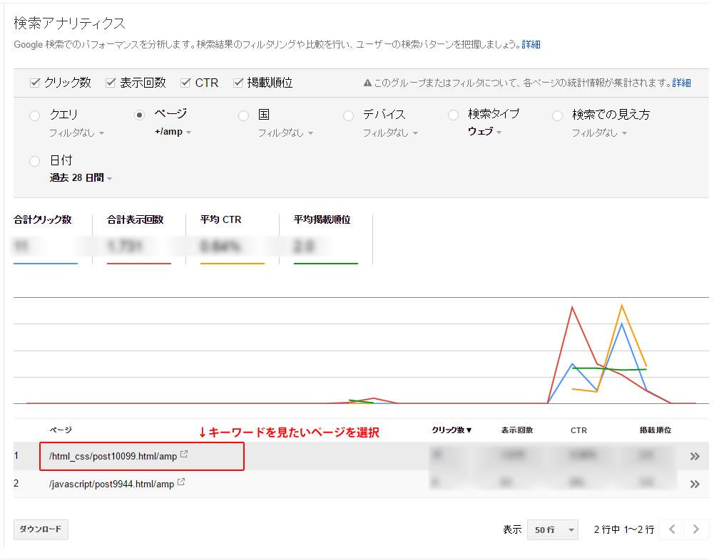Image resolution: width=719 pixels, height=560 pixels.
Task: Sort by クリック数 column header
Action: 452,430
